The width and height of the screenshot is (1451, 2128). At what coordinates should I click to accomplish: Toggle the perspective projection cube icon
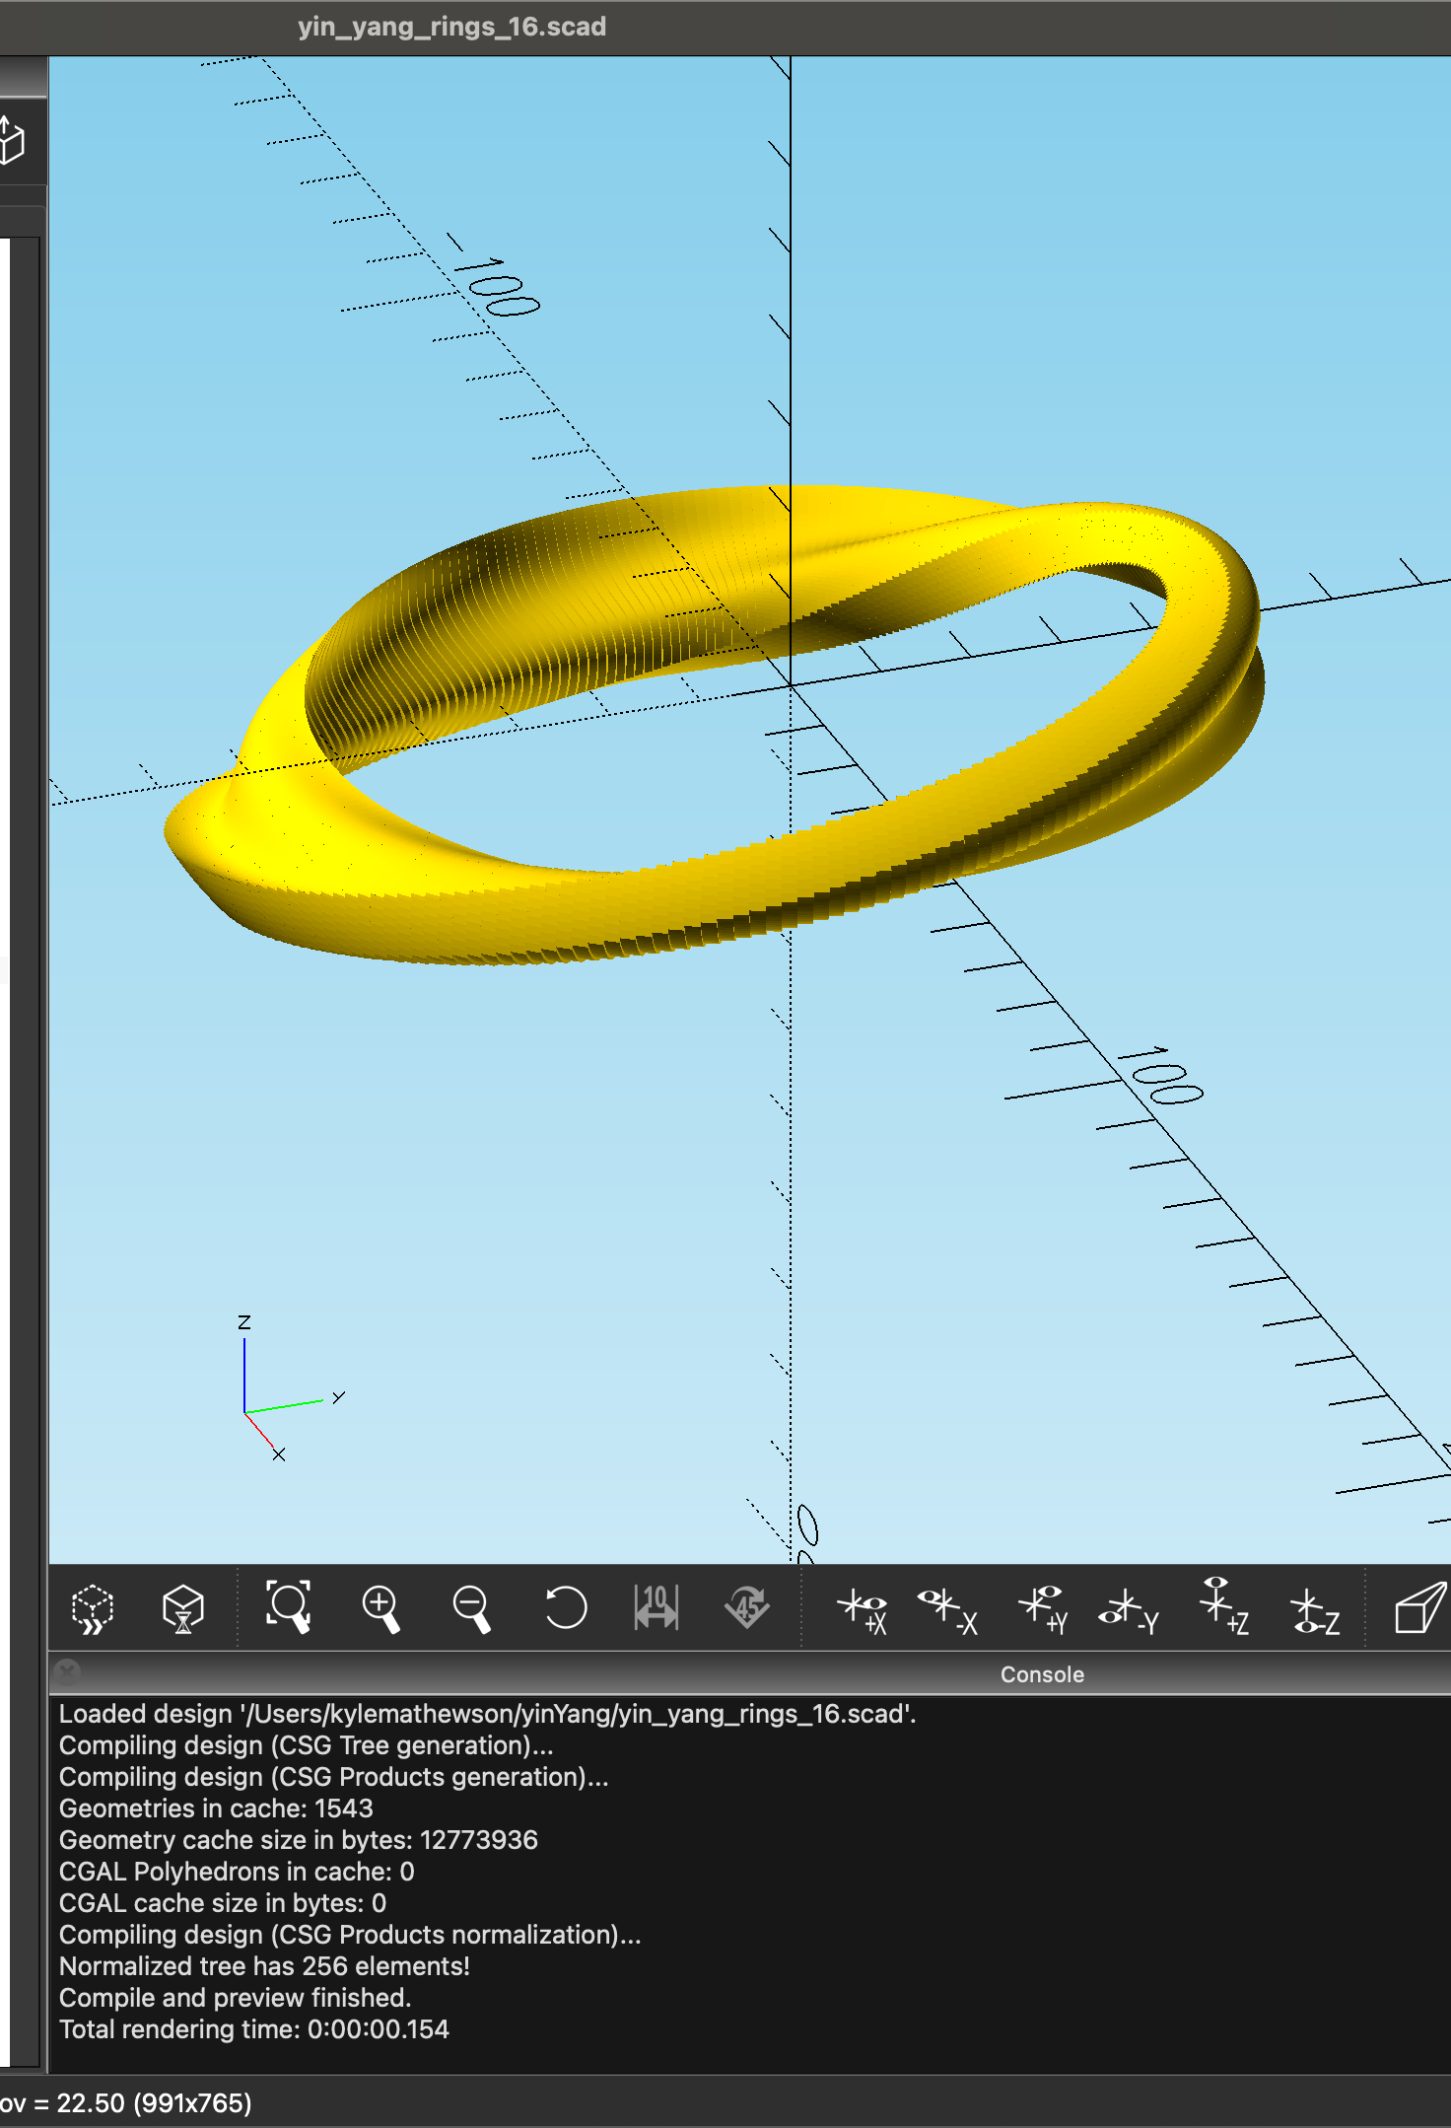pyautogui.click(x=1419, y=1607)
